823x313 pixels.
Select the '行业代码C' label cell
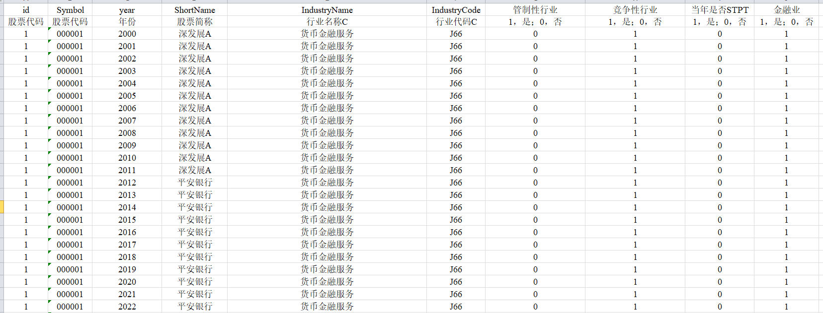coord(456,21)
